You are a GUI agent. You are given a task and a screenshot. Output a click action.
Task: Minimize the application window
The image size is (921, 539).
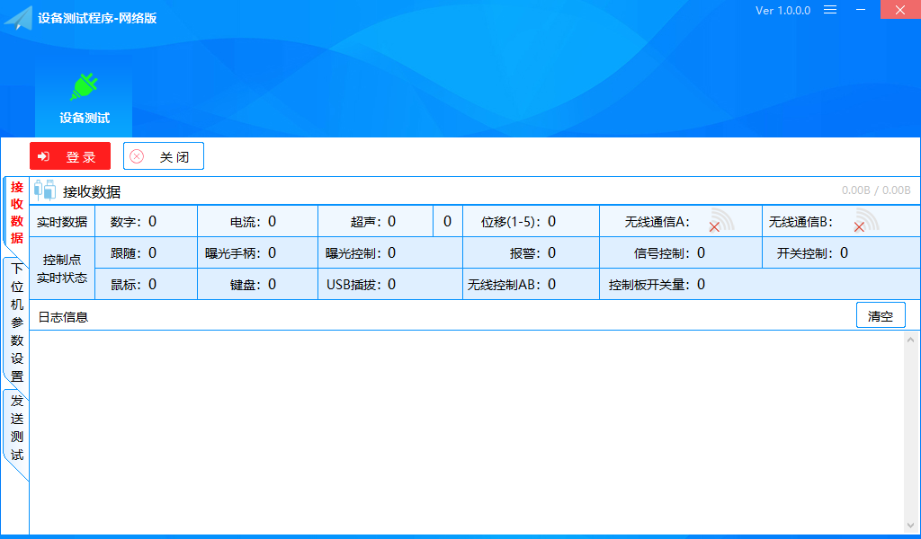click(x=861, y=10)
